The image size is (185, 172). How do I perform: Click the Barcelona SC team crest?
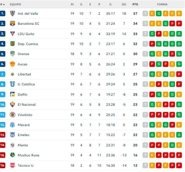point(12,24)
